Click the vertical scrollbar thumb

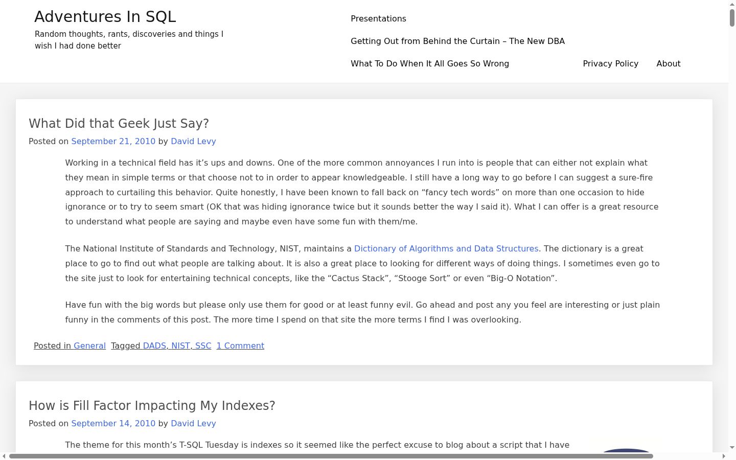pyautogui.click(x=732, y=17)
